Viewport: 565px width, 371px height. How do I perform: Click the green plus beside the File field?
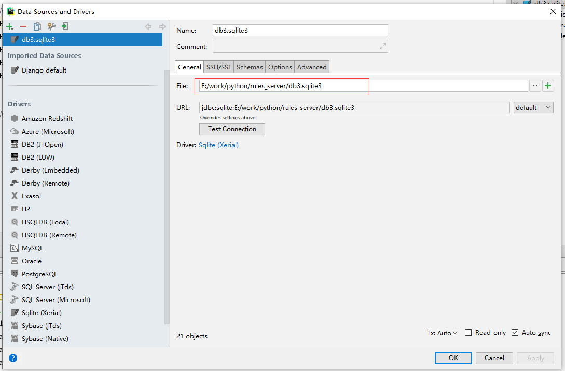pos(548,85)
